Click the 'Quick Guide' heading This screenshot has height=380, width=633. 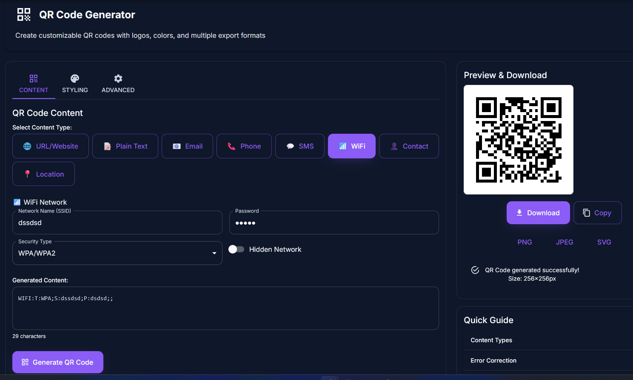[x=488, y=320]
